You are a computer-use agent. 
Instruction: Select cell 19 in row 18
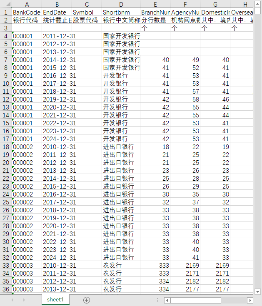(215, 147)
